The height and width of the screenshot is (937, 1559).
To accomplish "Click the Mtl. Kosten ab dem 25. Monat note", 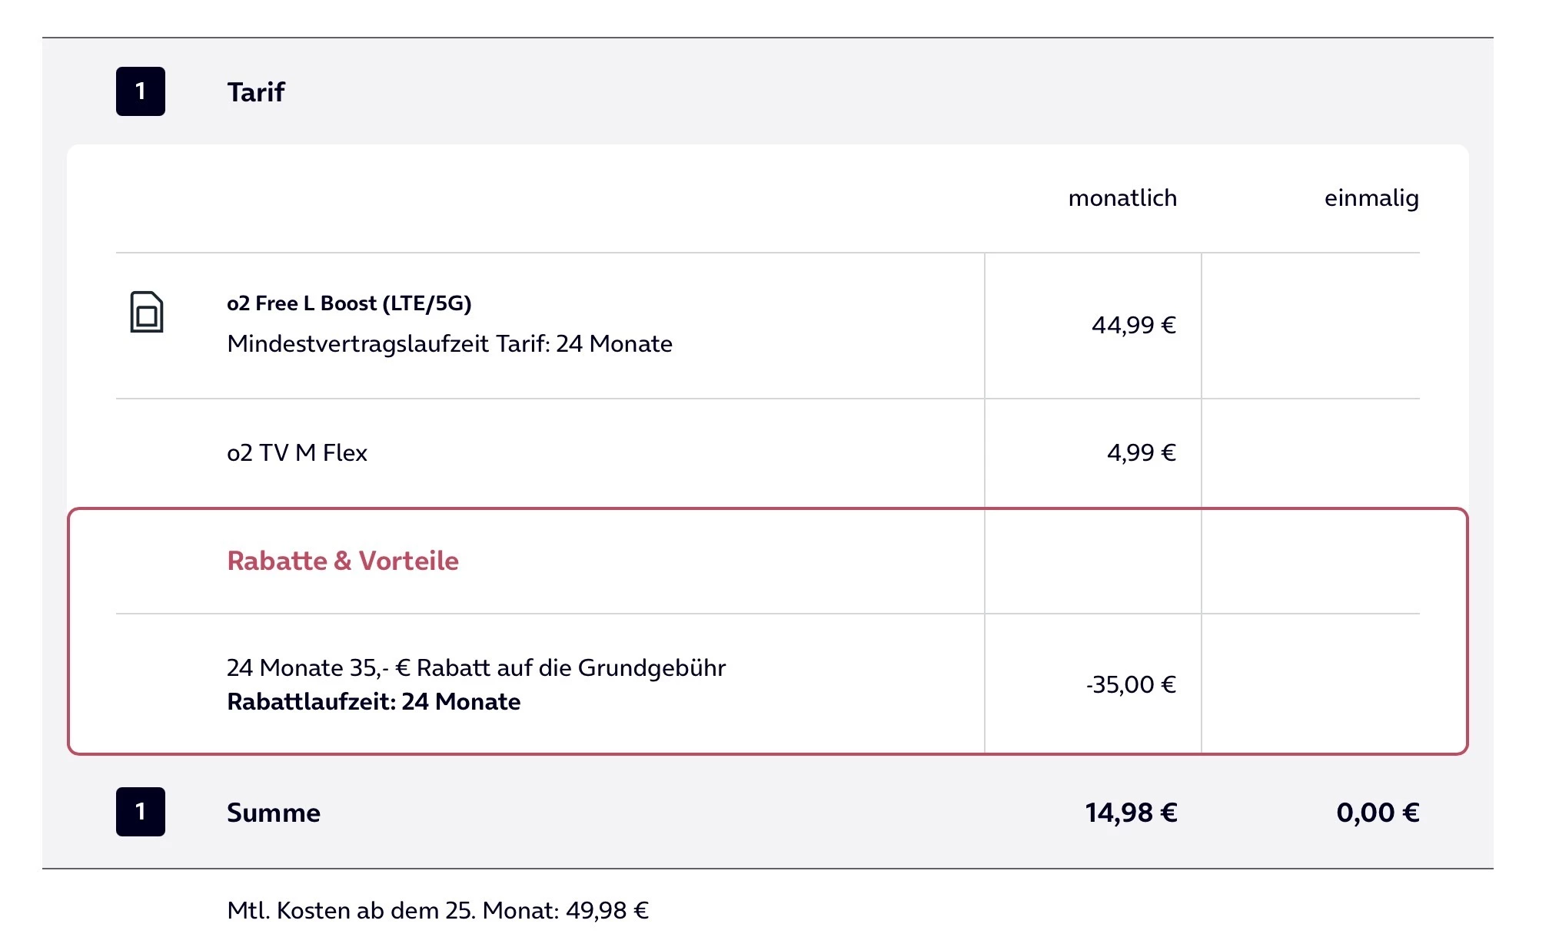I will [437, 910].
